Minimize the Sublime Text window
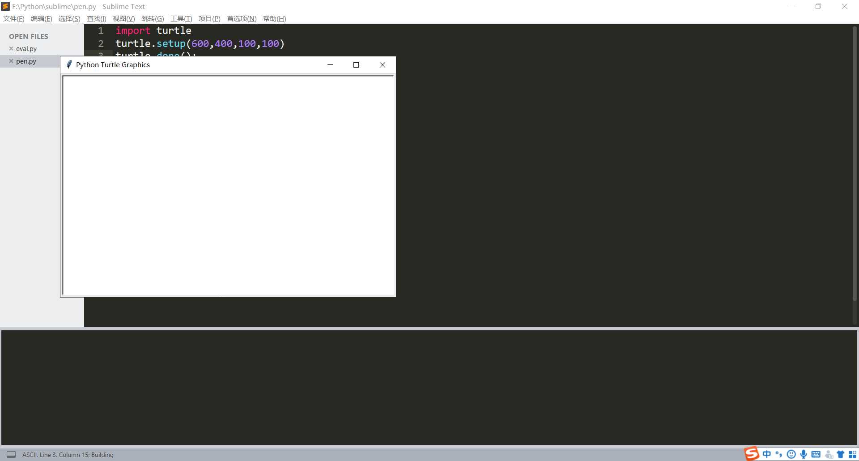Screen dimensions: 859x461 (792, 6)
